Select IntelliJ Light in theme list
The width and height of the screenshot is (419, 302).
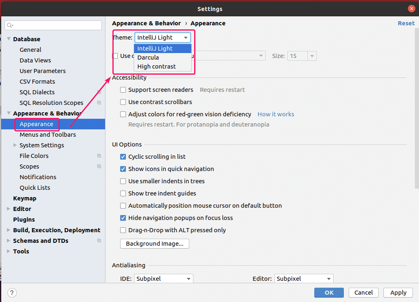tap(163, 49)
